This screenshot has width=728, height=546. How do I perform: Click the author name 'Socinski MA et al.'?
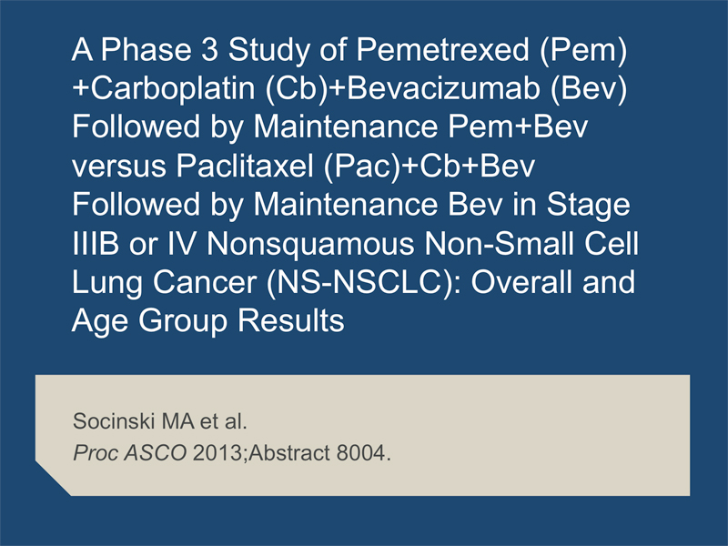(x=160, y=421)
